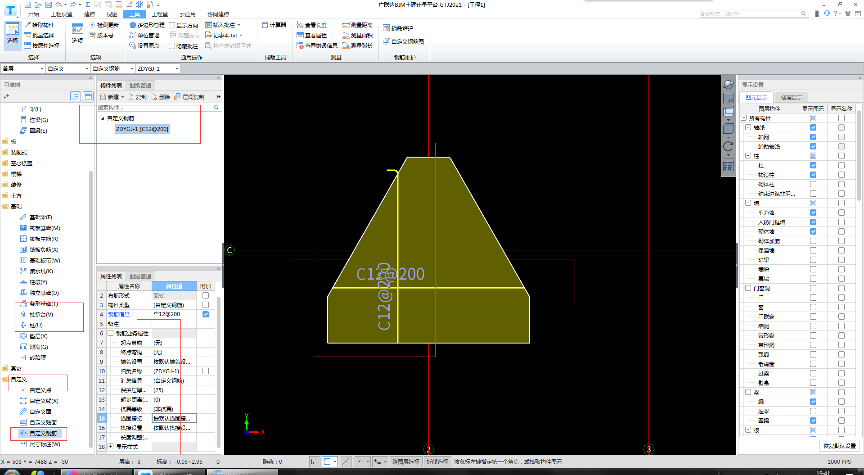The image size is (864, 475).
Task: Open the 建模 ribbon tab
Action: 90,14
